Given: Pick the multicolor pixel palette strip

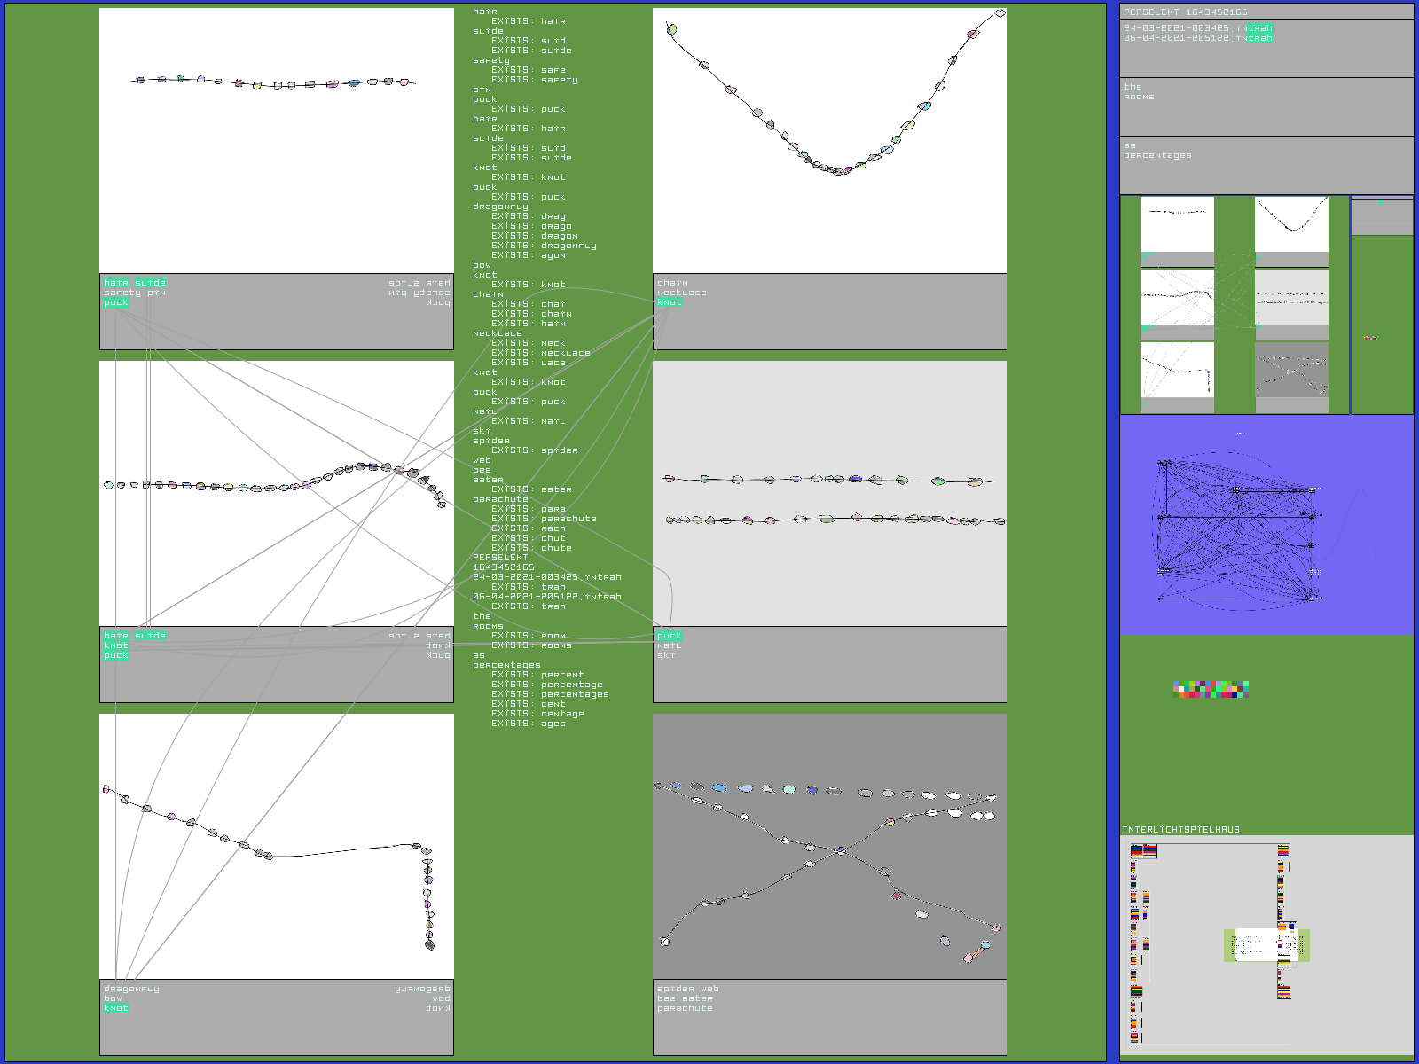Looking at the screenshot, I should coord(1211,690).
